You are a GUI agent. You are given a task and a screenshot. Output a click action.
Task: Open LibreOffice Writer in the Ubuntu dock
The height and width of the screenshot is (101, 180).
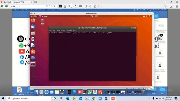tap(33, 45)
